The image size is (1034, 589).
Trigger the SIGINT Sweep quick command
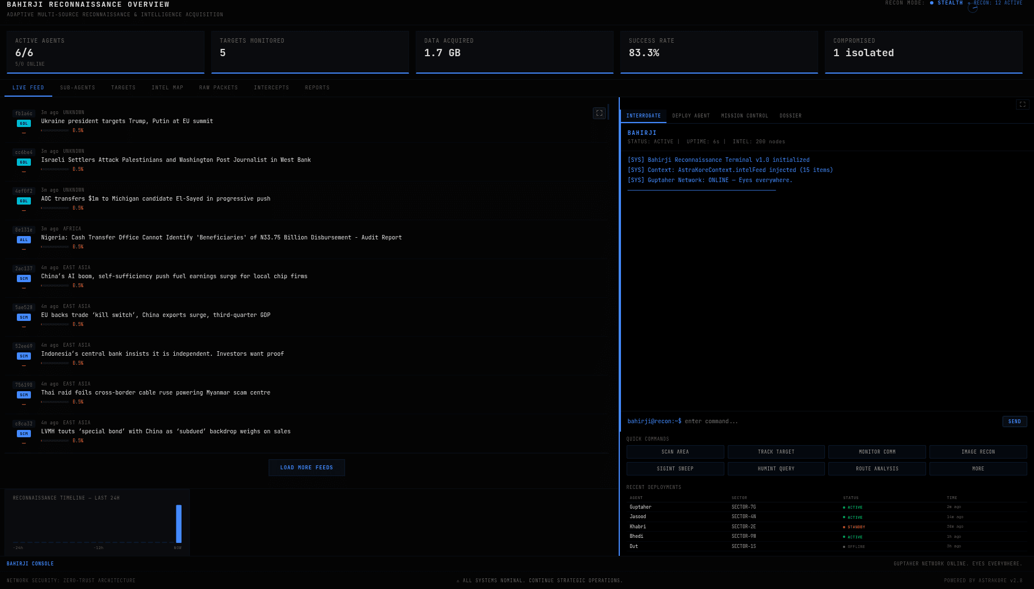point(675,469)
